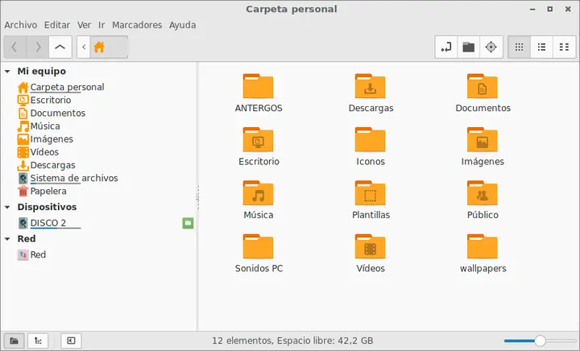Switch to icon grid view
This screenshot has height=351, width=580.
tap(520, 47)
